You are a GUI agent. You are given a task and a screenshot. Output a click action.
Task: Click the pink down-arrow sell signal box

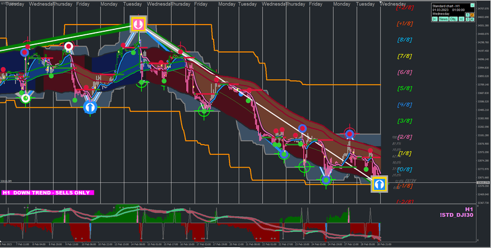pyautogui.click(x=138, y=24)
